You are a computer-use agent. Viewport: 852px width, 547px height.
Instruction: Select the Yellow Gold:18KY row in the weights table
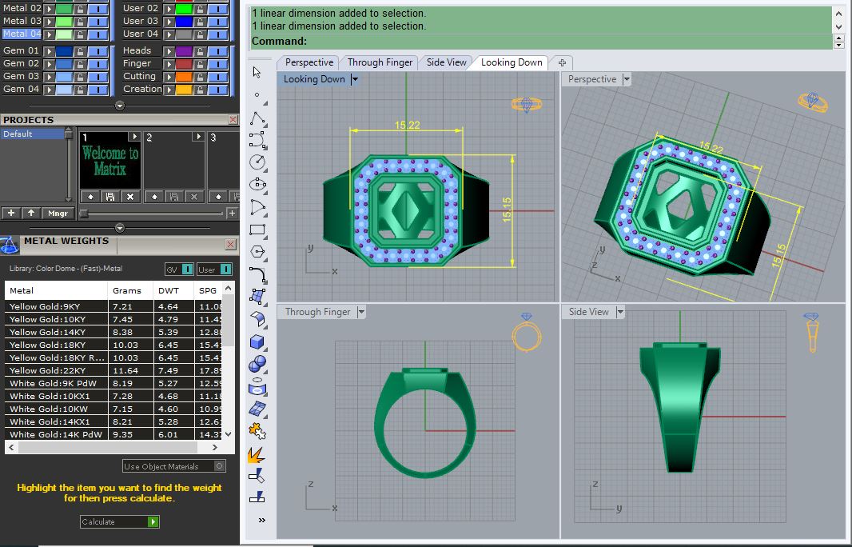(x=54, y=345)
